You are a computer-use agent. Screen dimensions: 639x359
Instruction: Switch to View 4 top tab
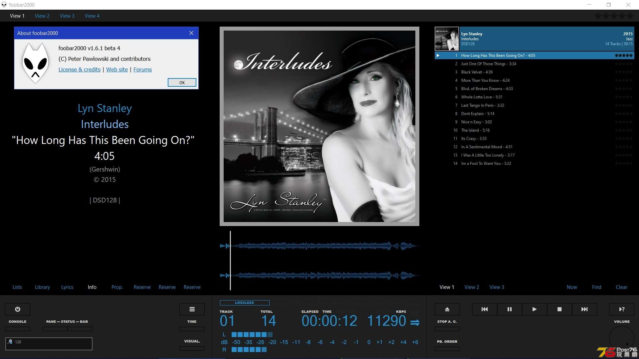(92, 16)
